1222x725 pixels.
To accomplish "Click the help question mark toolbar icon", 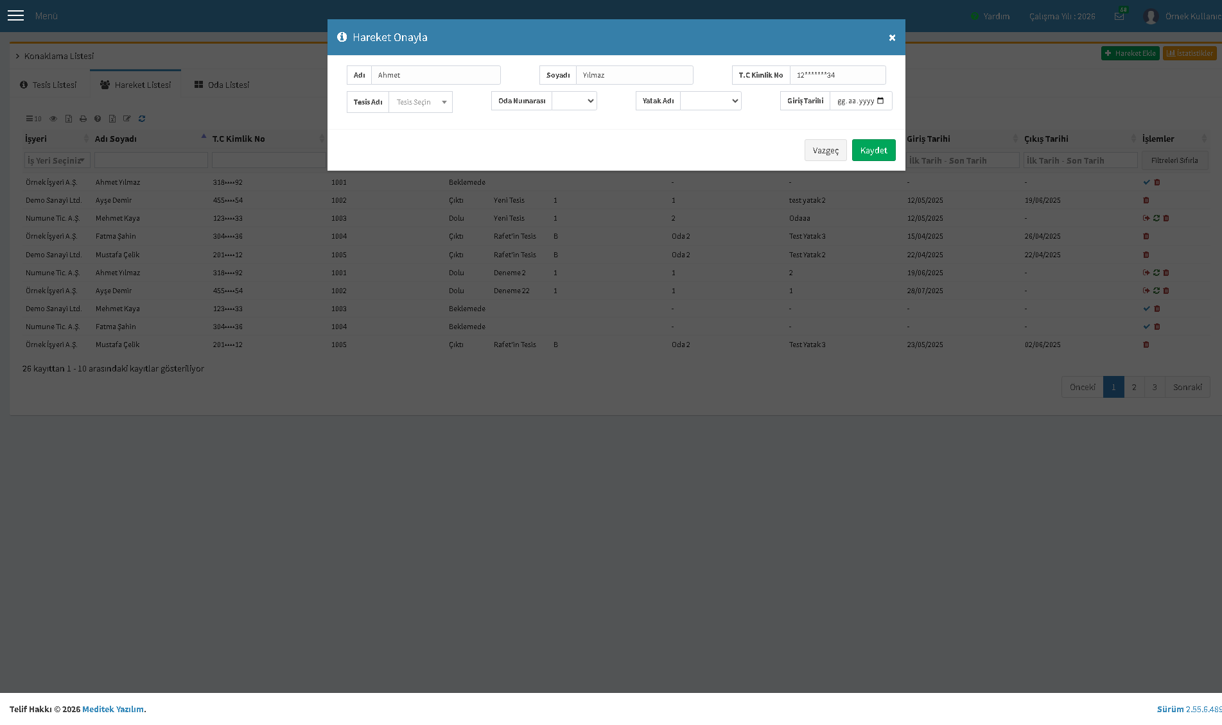I will click(98, 119).
